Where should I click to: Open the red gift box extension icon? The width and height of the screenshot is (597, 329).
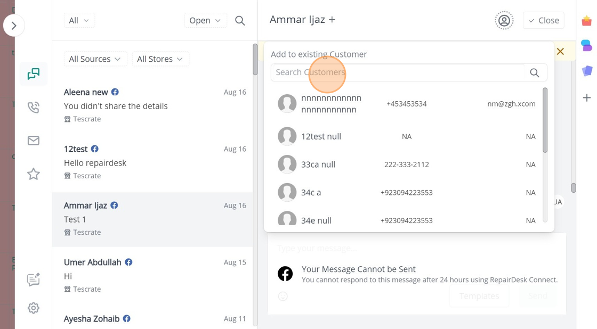coord(587,21)
